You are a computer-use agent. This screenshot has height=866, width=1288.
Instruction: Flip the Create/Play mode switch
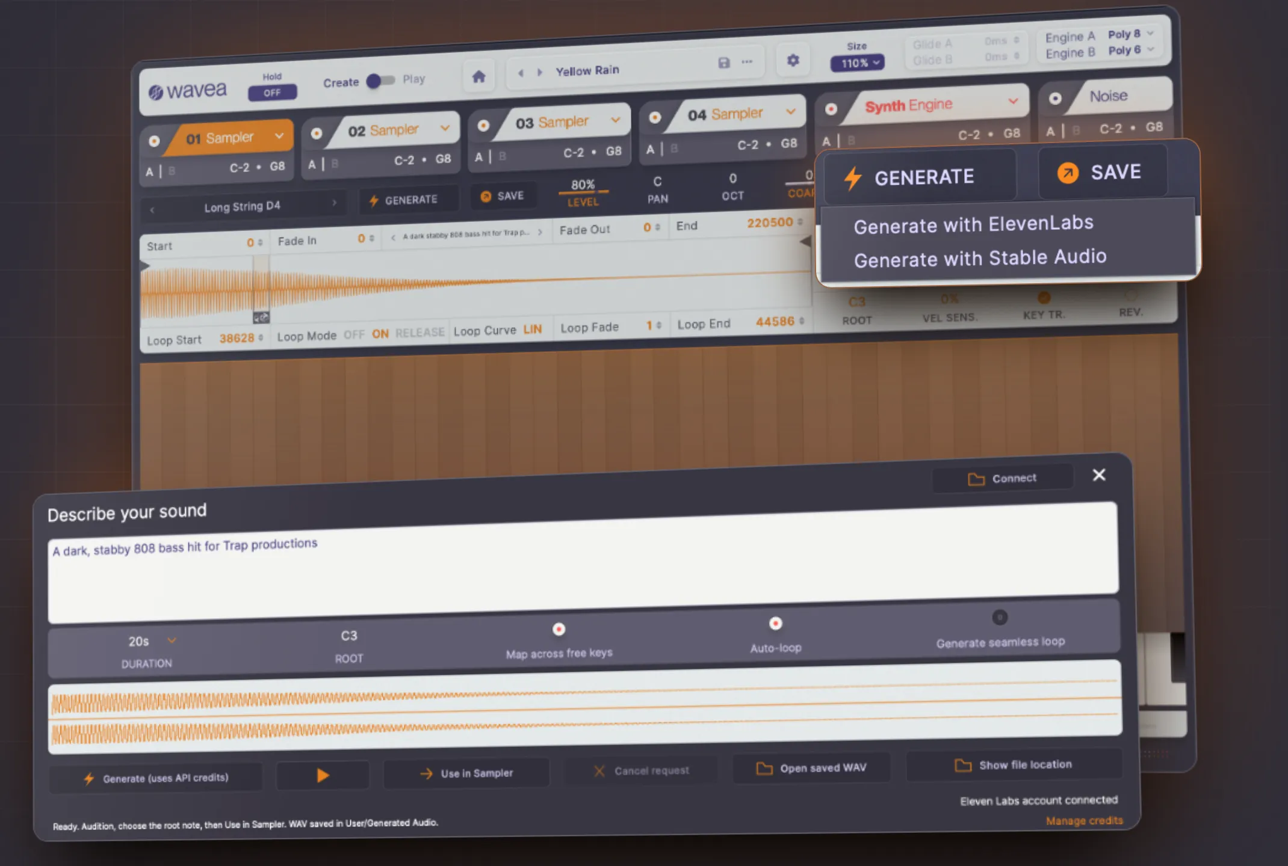(x=380, y=81)
